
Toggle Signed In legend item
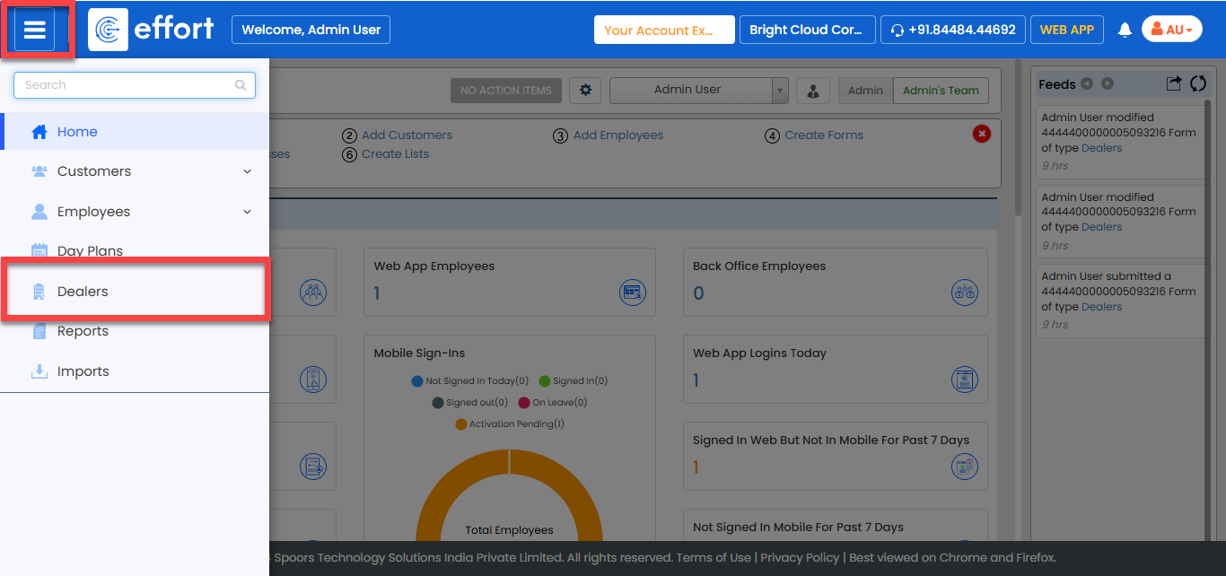pos(574,381)
